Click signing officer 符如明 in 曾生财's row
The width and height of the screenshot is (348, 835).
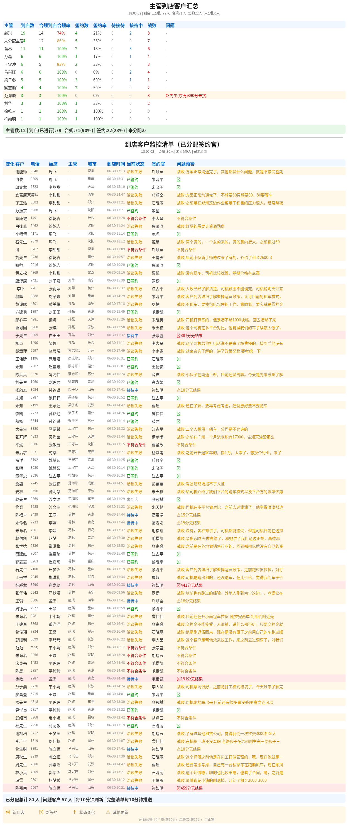tap(157, 749)
